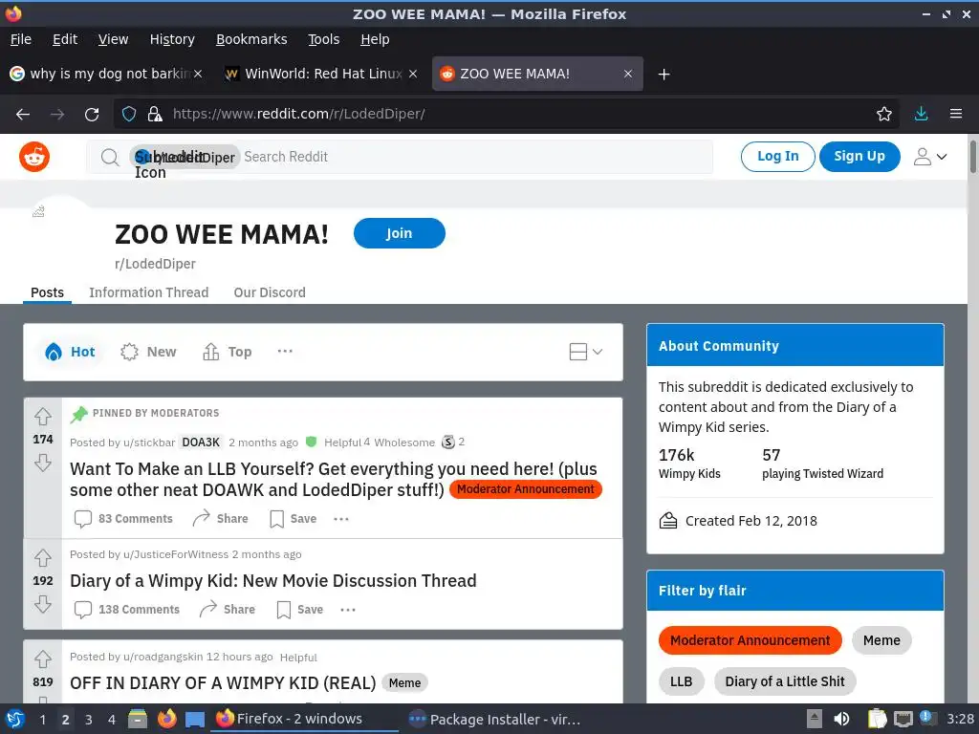Open the tracking protection shield icon
979x734 pixels.
tap(129, 114)
